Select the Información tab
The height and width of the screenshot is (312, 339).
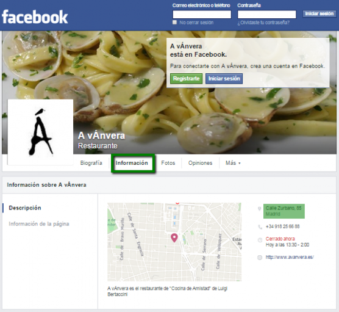[x=132, y=163]
